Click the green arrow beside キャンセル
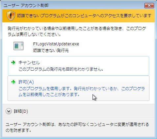The image size is (157, 139). pyautogui.click(x=13, y=63)
